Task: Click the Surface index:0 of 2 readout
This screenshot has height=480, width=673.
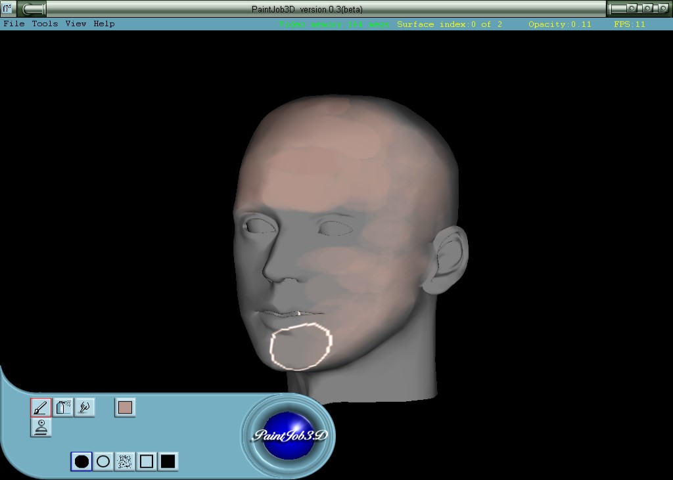Action: coord(450,24)
